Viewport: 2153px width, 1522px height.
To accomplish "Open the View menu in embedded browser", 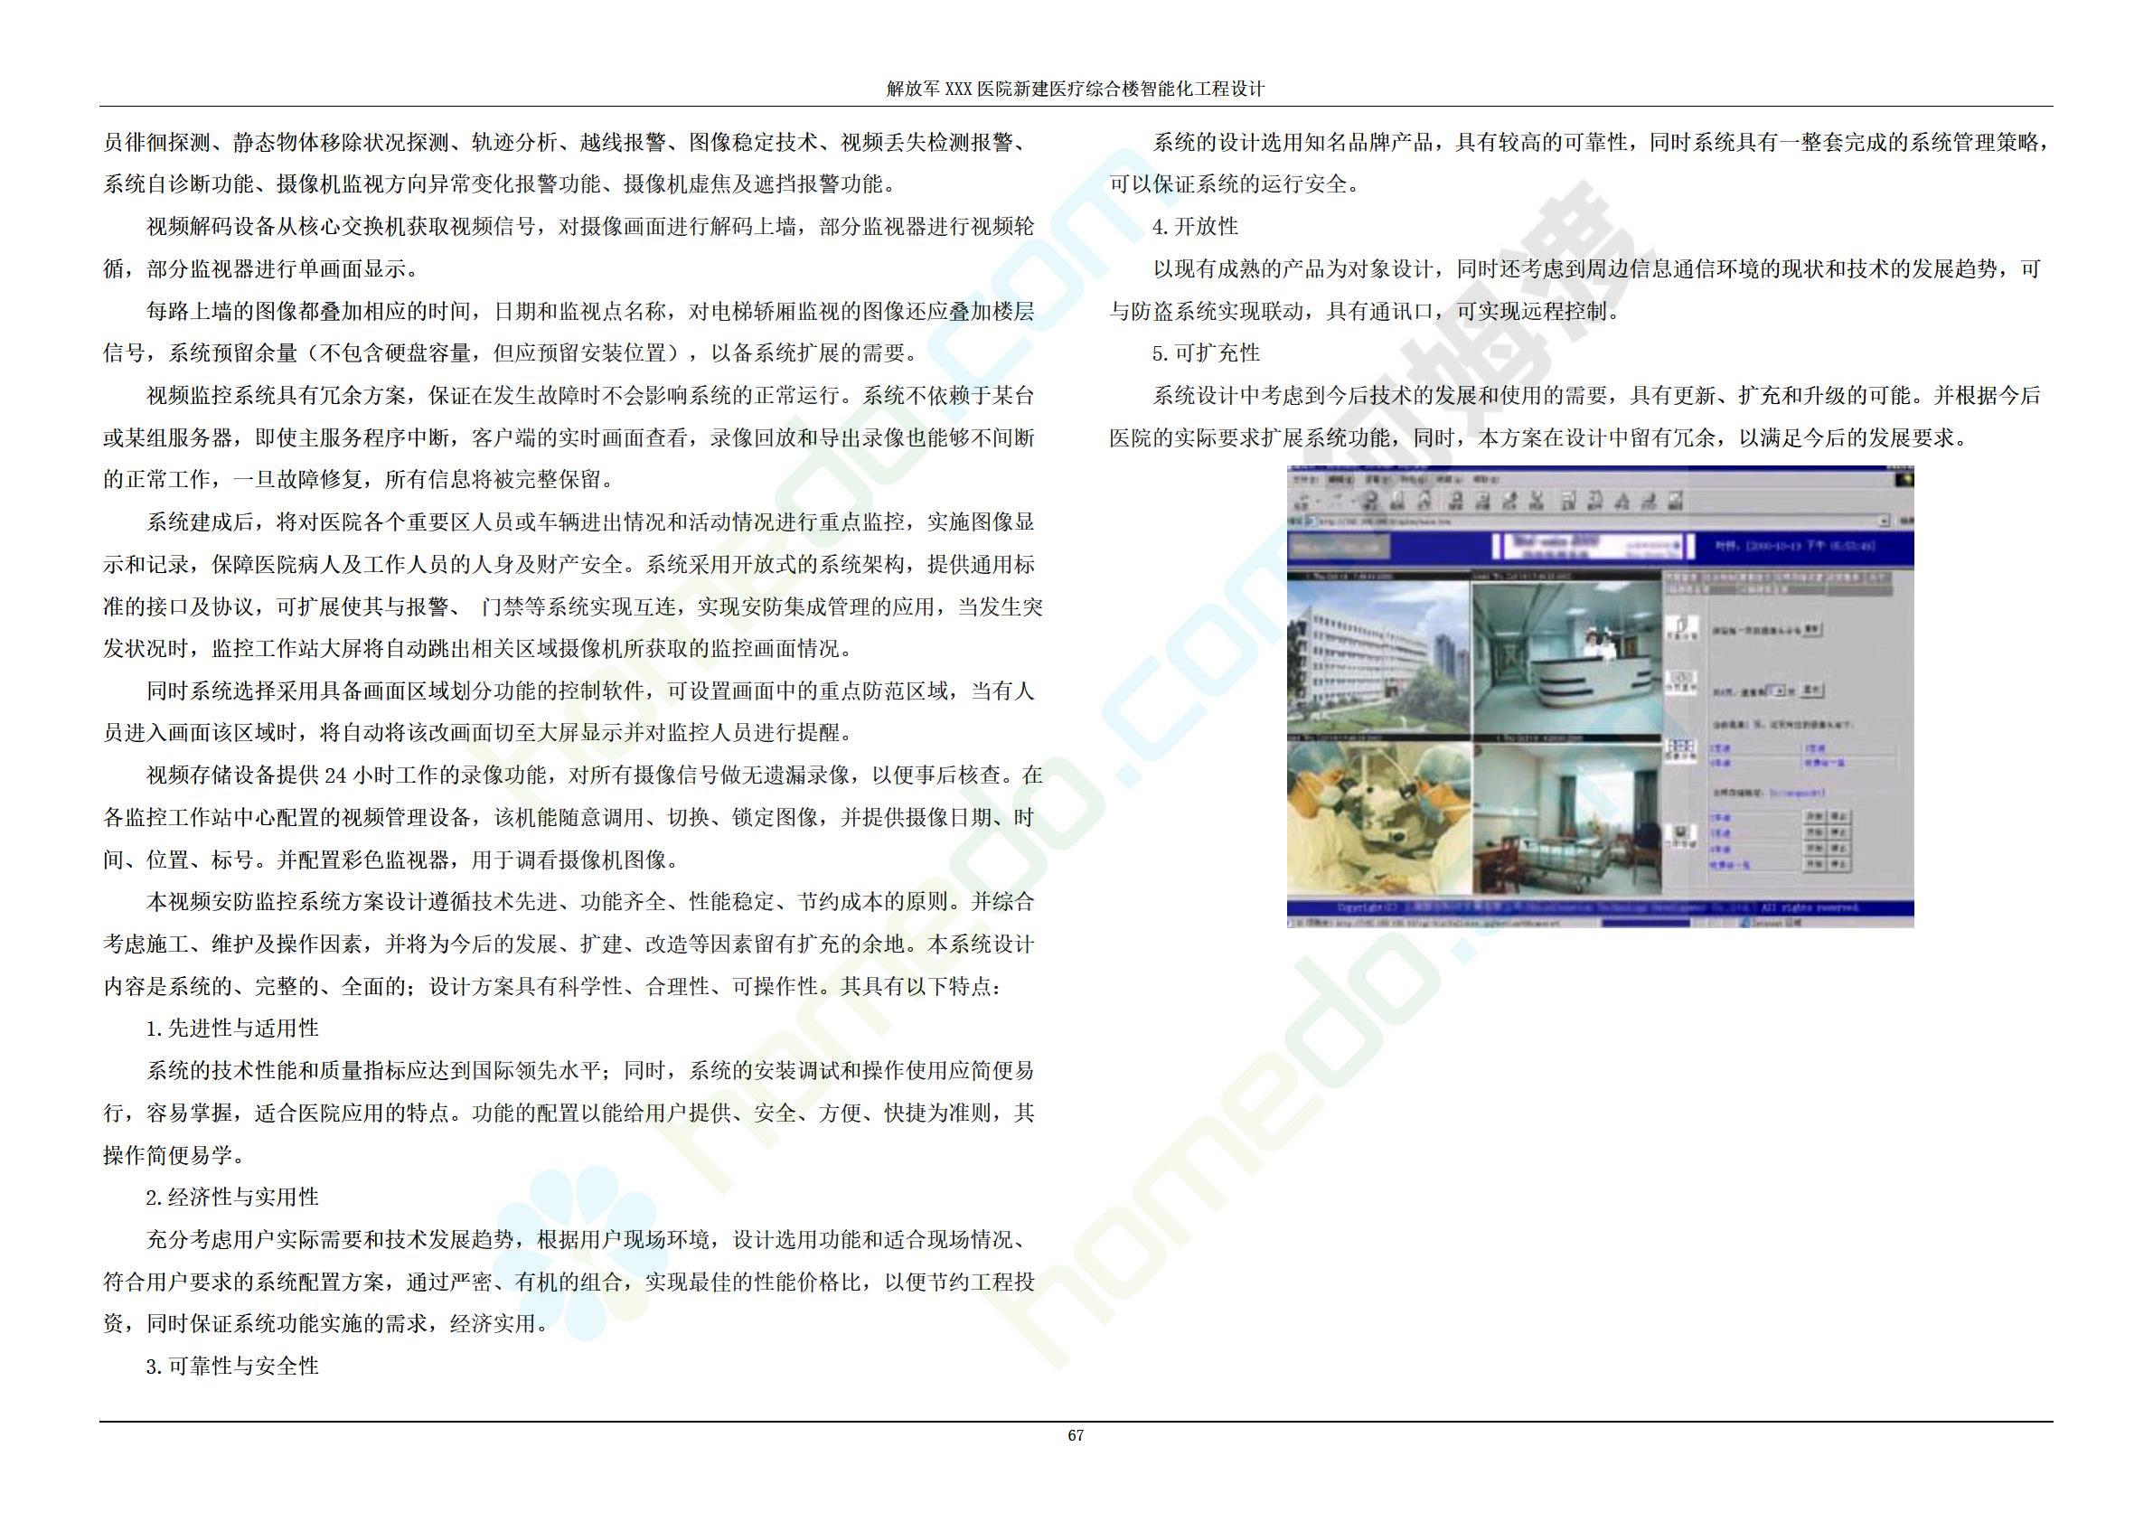I will click(1377, 480).
